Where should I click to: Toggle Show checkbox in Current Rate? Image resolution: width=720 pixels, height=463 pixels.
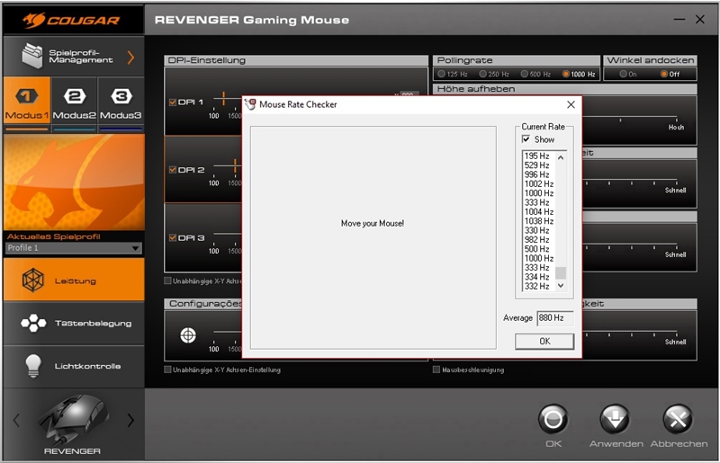(x=526, y=139)
